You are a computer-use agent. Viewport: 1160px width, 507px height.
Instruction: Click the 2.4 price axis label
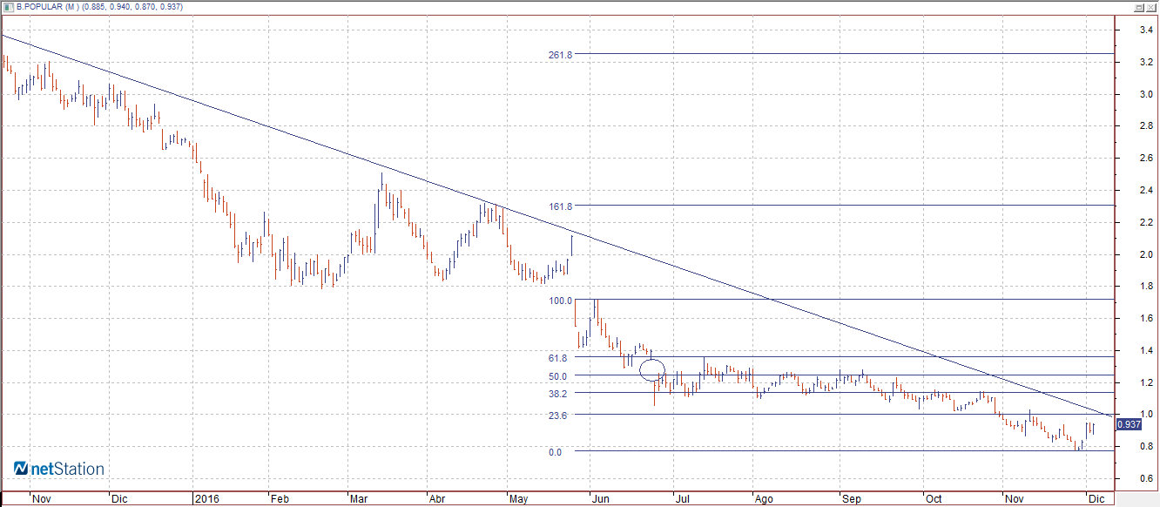(x=1148, y=191)
